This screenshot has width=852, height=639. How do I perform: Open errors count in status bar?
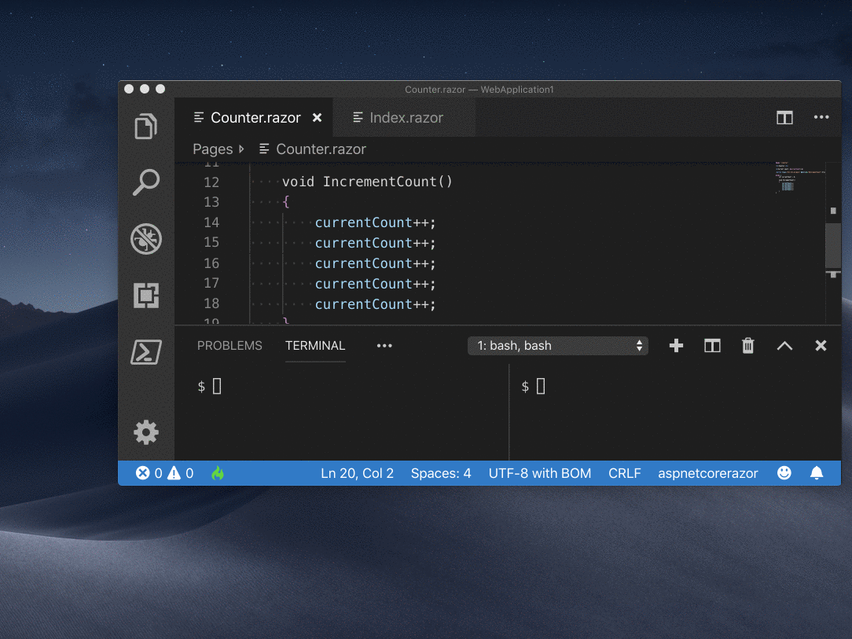click(x=149, y=473)
